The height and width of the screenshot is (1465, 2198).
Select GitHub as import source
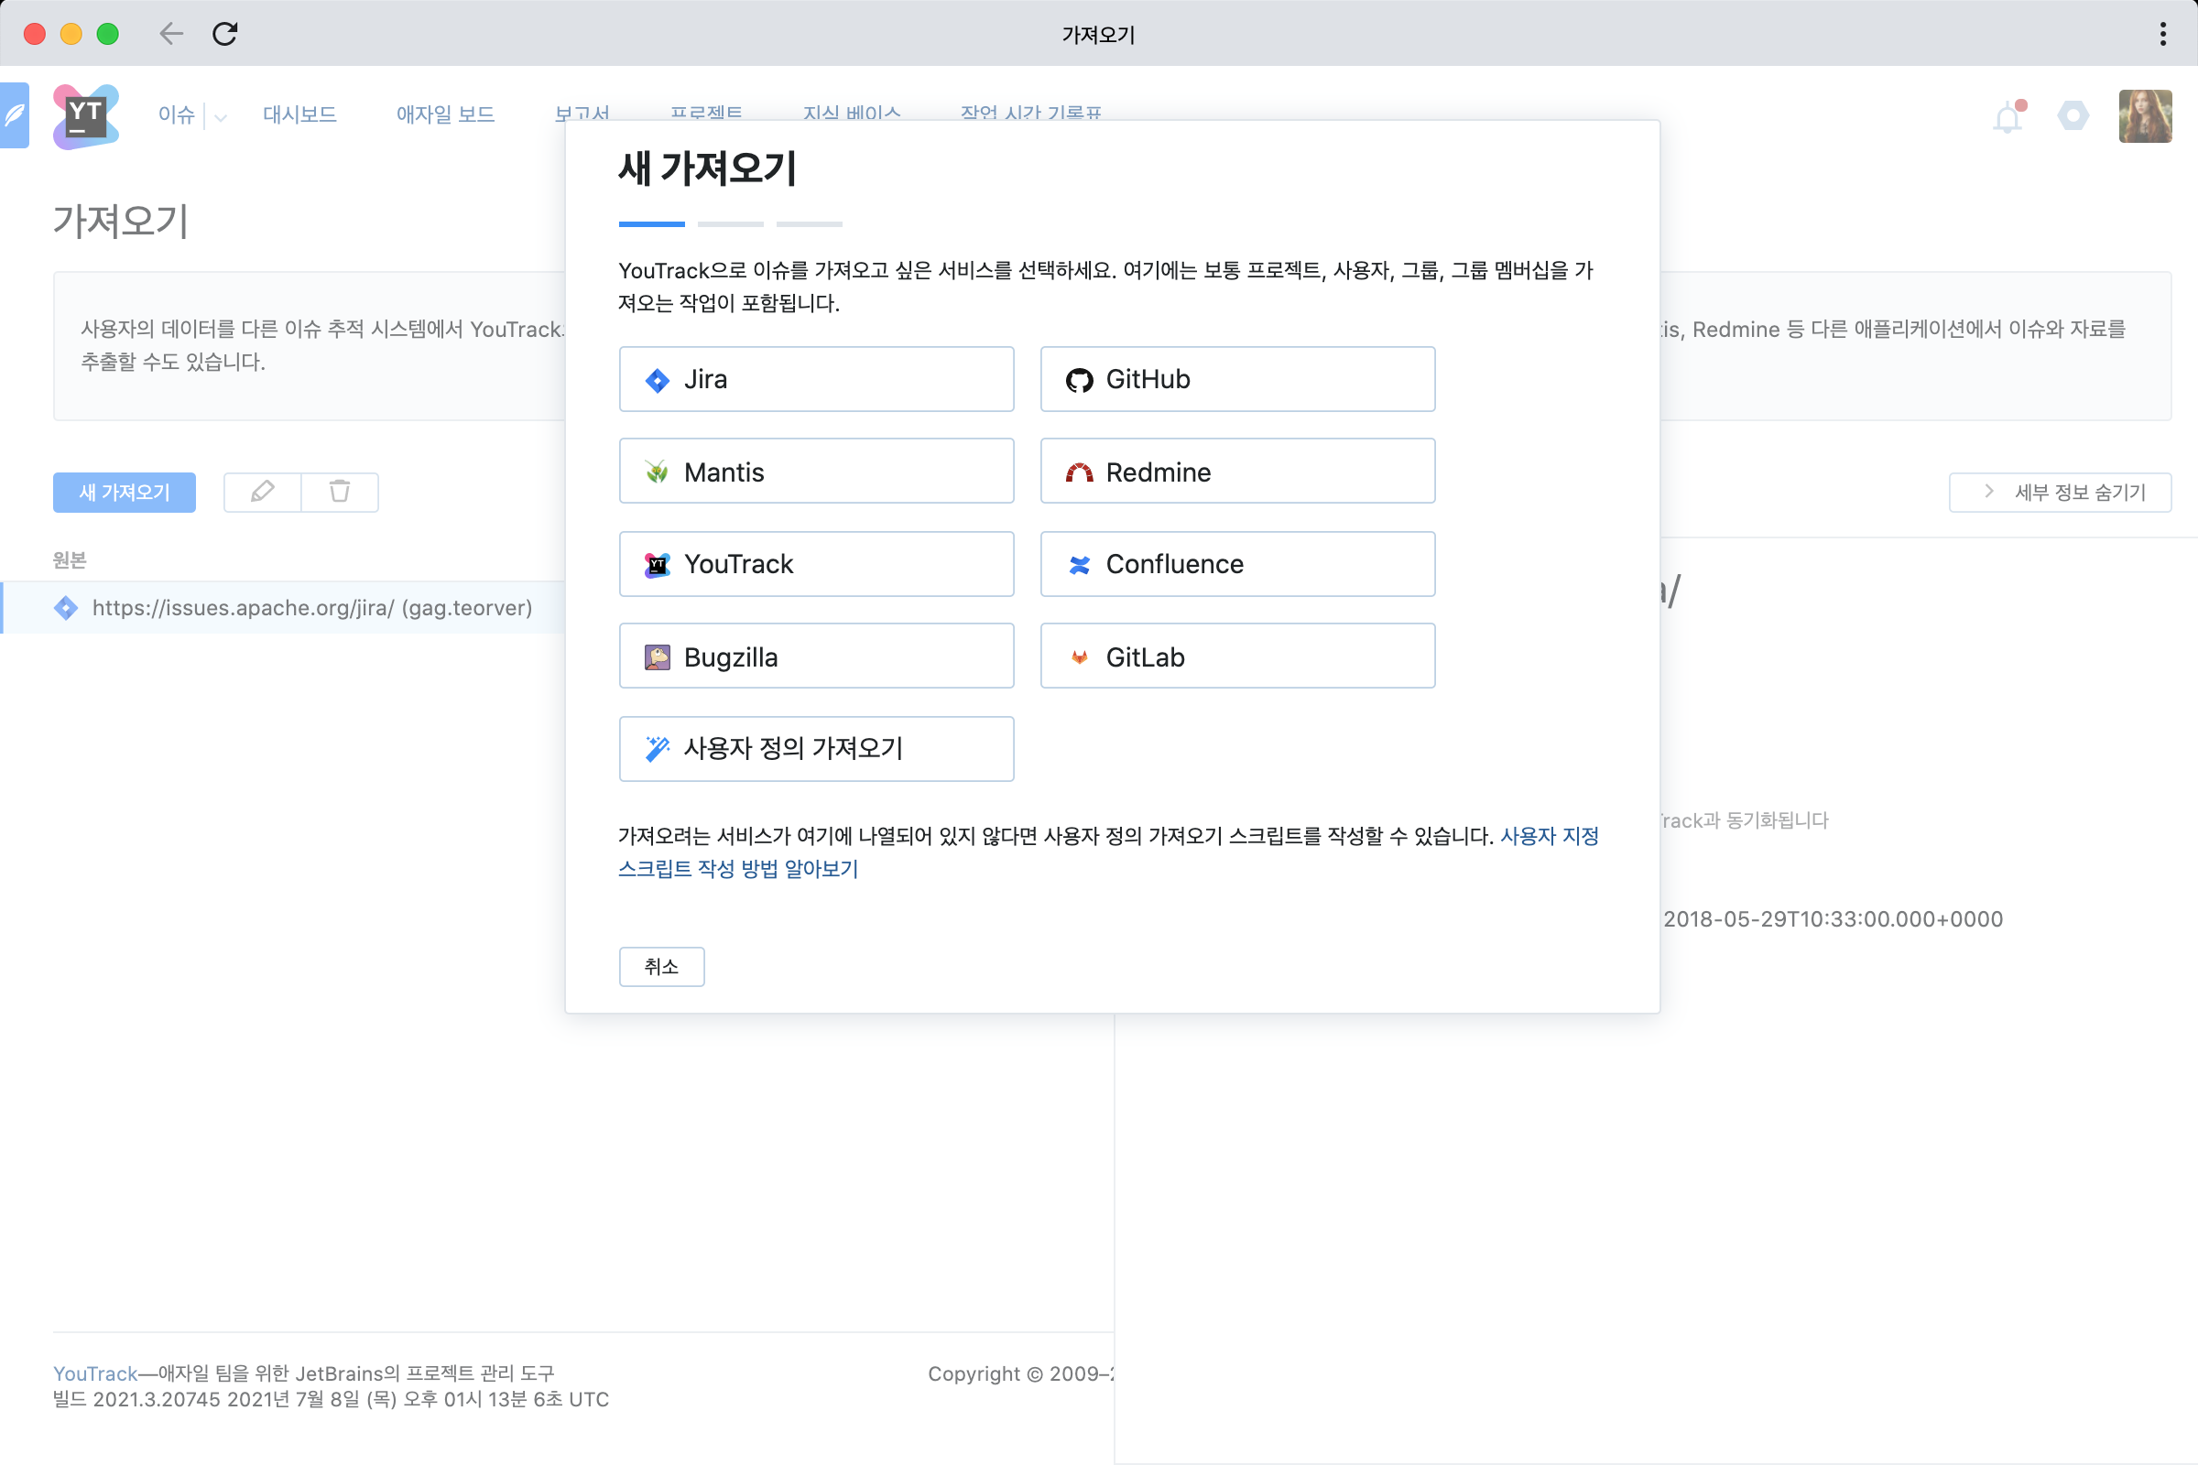click(1237, 379)
